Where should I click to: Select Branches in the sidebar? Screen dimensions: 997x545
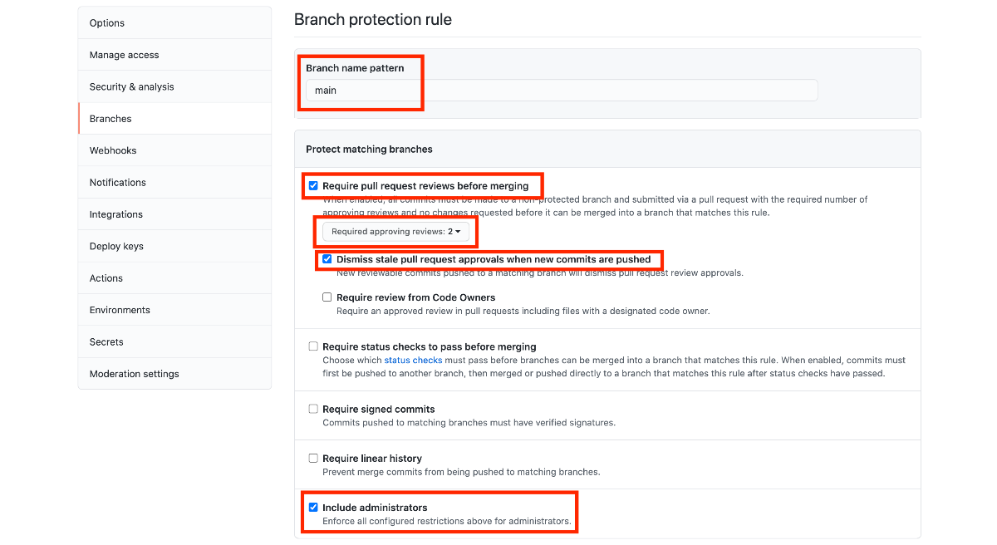pos(174,119)
